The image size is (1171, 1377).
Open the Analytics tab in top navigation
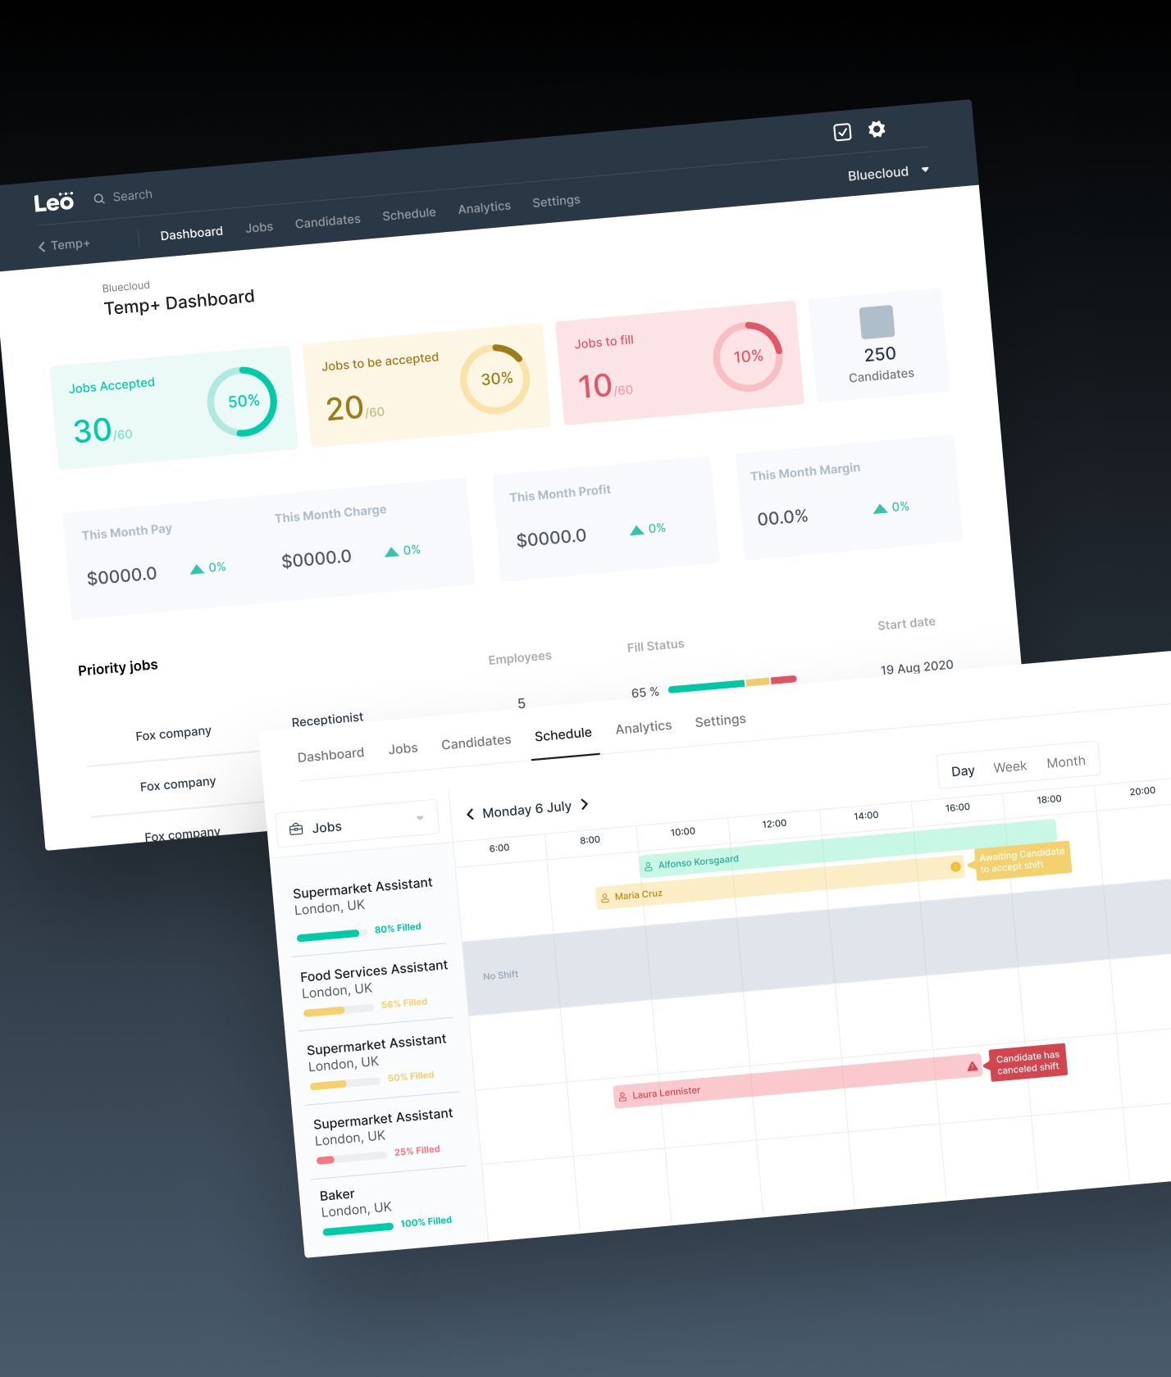tap(485, 207)
